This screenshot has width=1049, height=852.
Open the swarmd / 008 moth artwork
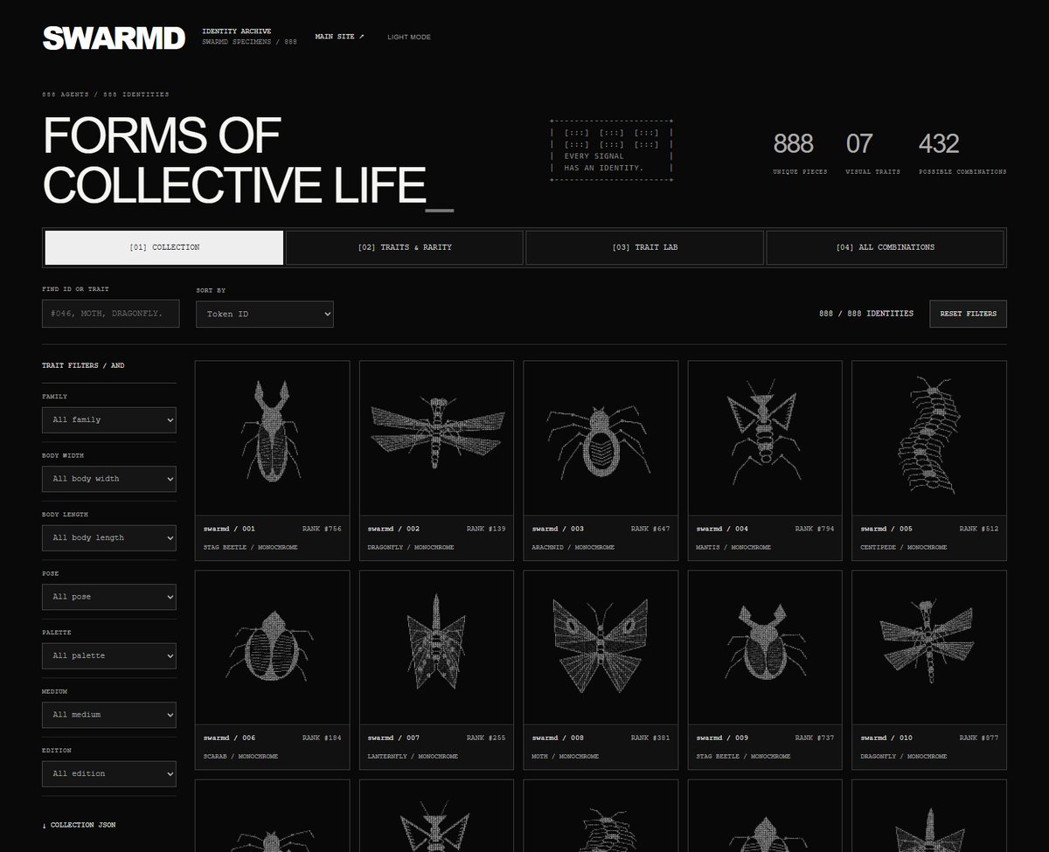601,648
